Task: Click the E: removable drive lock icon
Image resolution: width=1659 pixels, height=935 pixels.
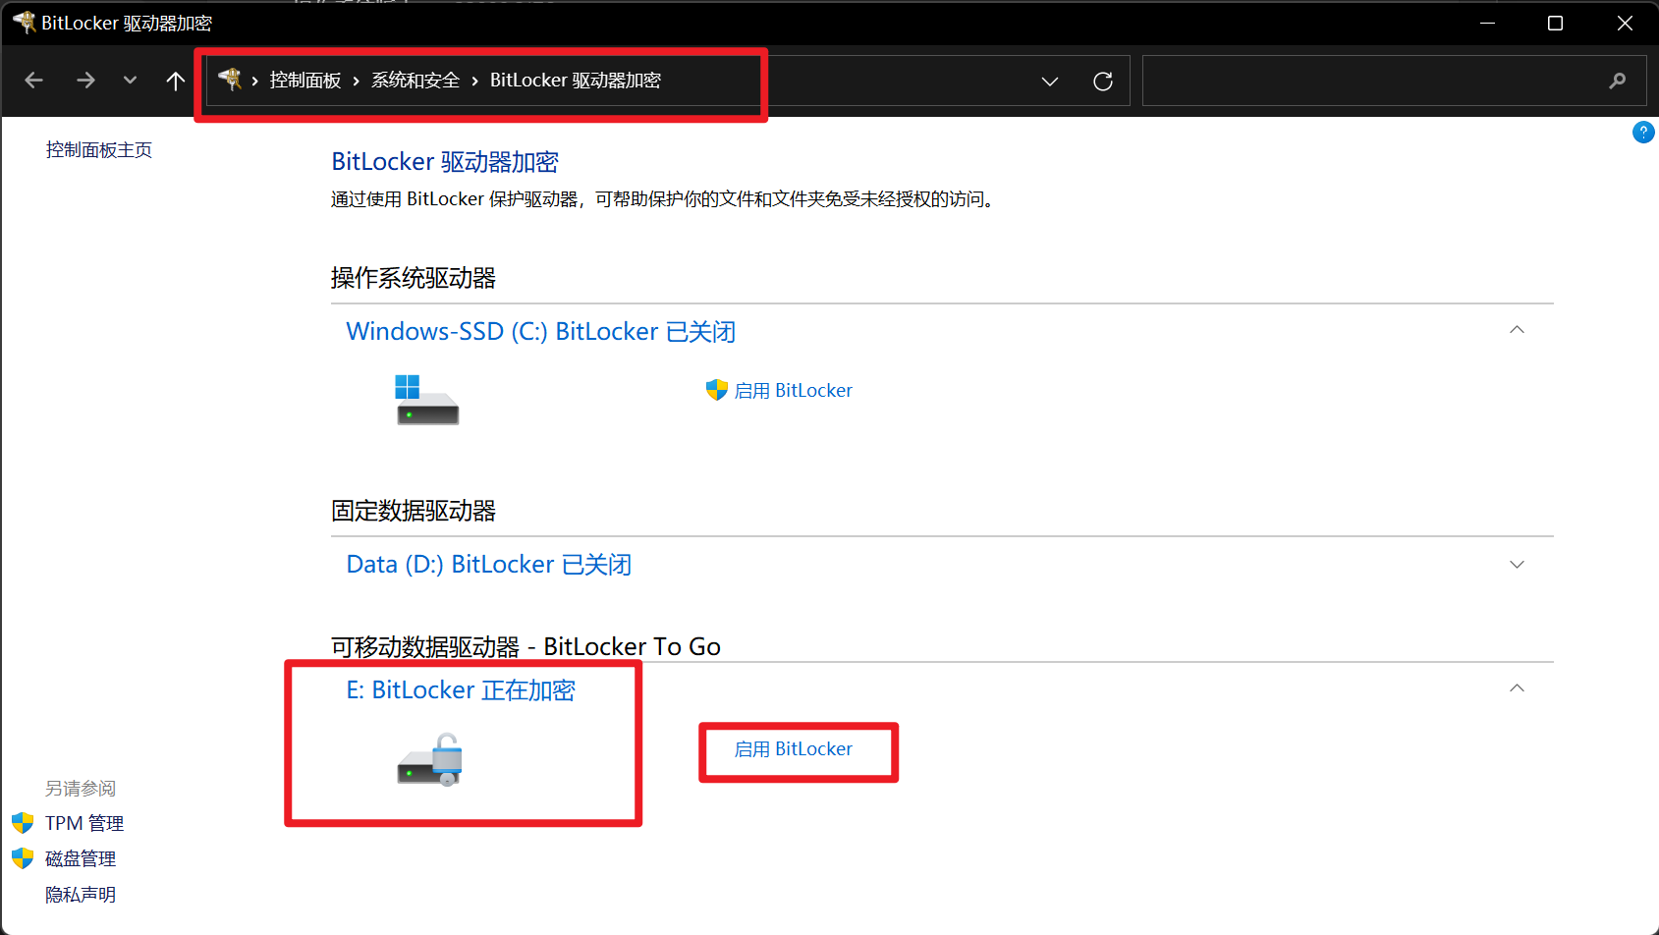Action: [429, 760]
